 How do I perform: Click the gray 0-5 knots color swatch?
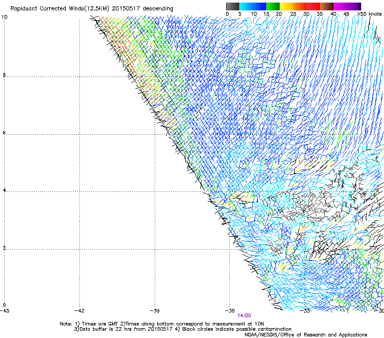pos(232,6)
